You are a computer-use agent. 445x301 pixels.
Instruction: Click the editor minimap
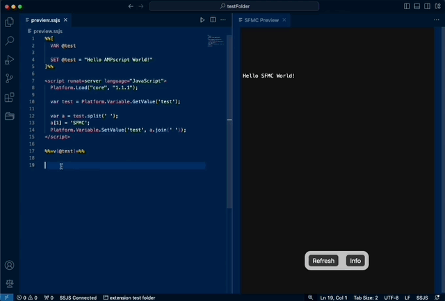(216, 41)
